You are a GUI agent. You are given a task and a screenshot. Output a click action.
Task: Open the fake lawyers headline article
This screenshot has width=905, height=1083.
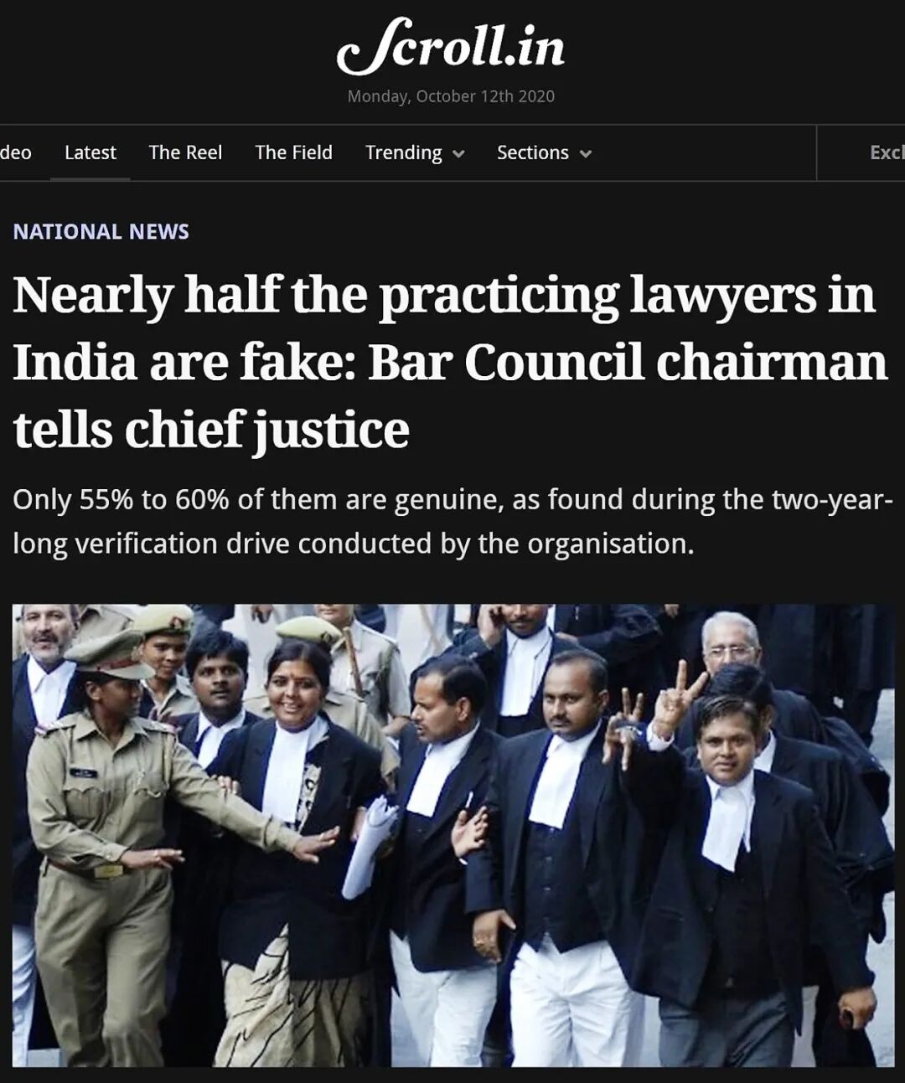pos(450,362)
